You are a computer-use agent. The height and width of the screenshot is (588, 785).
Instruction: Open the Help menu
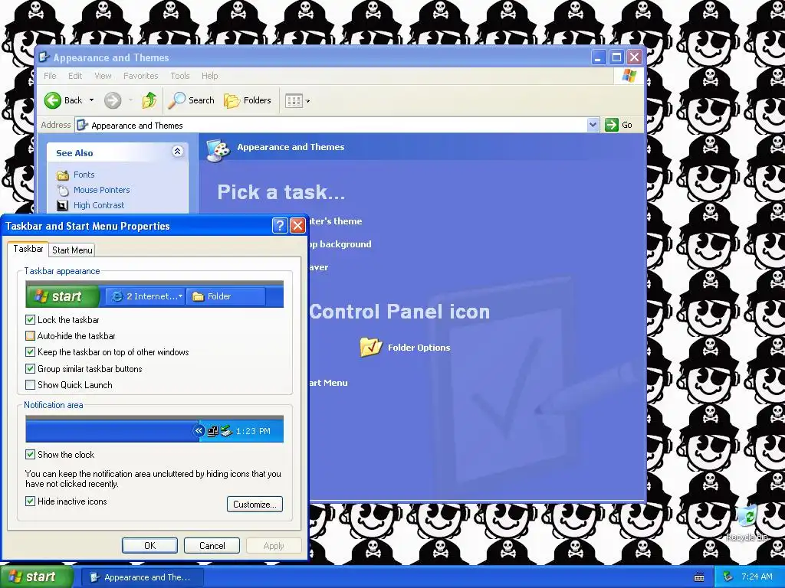(x=210, y=76)
